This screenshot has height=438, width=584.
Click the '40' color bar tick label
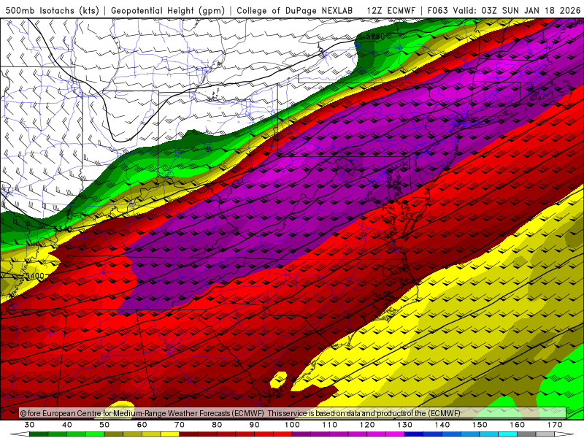tap(67, 425)
